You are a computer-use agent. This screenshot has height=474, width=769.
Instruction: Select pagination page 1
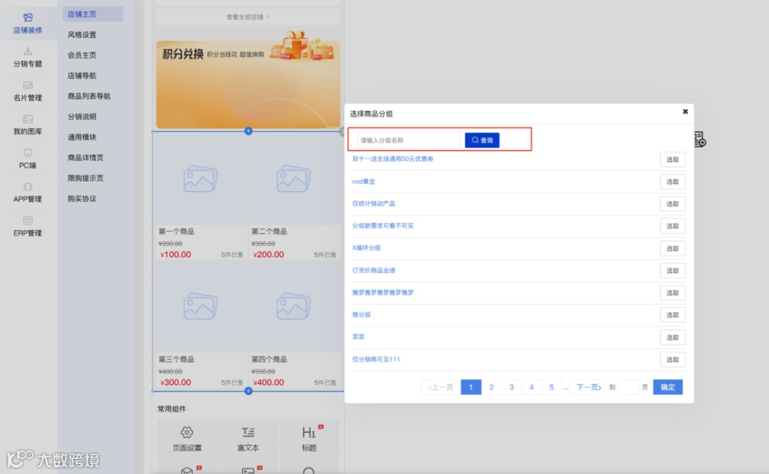(x=471, y=387)
